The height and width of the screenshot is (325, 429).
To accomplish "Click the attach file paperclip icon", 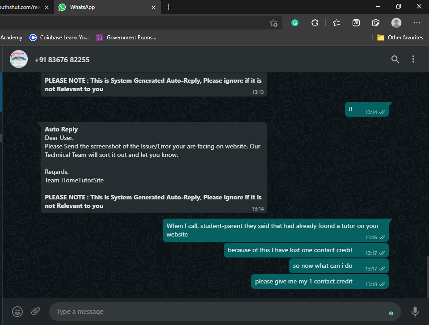I will (x=36, y=311).
